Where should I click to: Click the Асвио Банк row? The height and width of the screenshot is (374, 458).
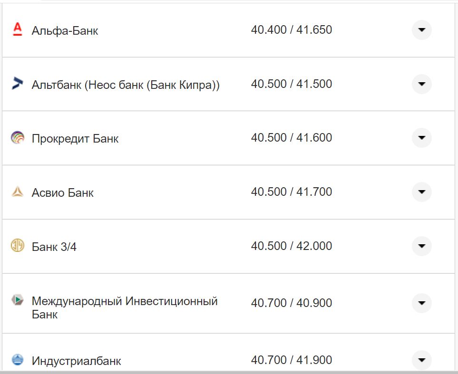[190, 192]
